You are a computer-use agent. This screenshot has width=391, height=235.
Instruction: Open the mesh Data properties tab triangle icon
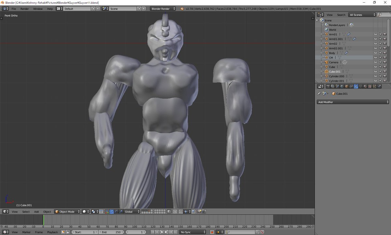[x=360, y=86]
